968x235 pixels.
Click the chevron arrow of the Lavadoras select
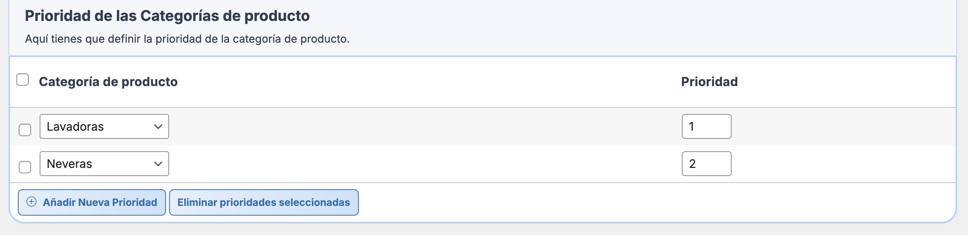(x=158, y=126)
